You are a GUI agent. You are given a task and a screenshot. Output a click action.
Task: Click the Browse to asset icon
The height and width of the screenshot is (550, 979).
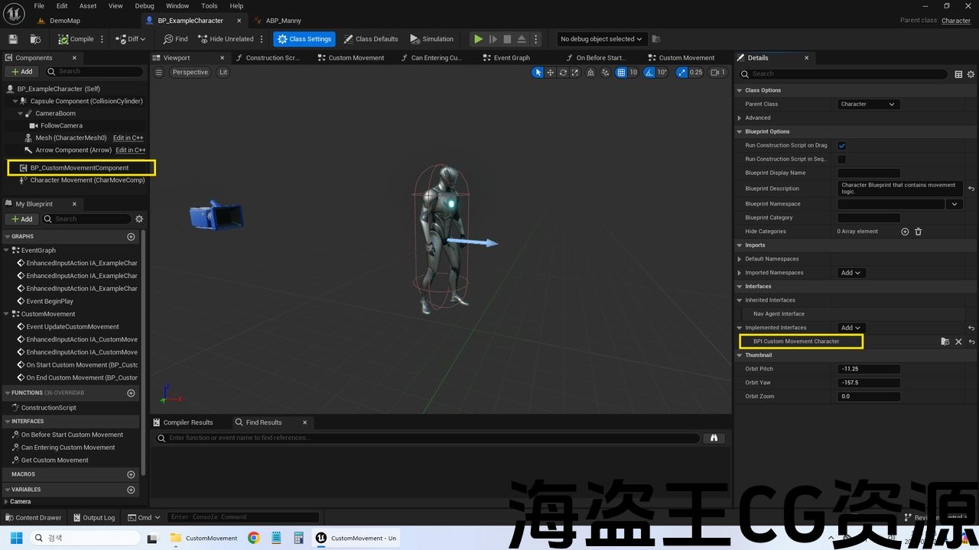click(35, 39)
